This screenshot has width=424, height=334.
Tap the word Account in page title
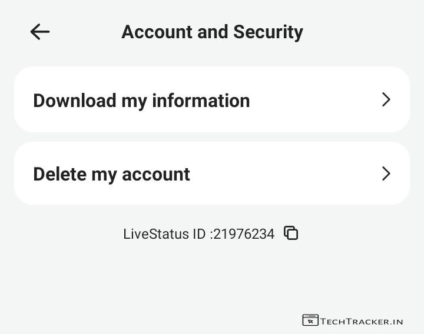(x=157, y=32)
